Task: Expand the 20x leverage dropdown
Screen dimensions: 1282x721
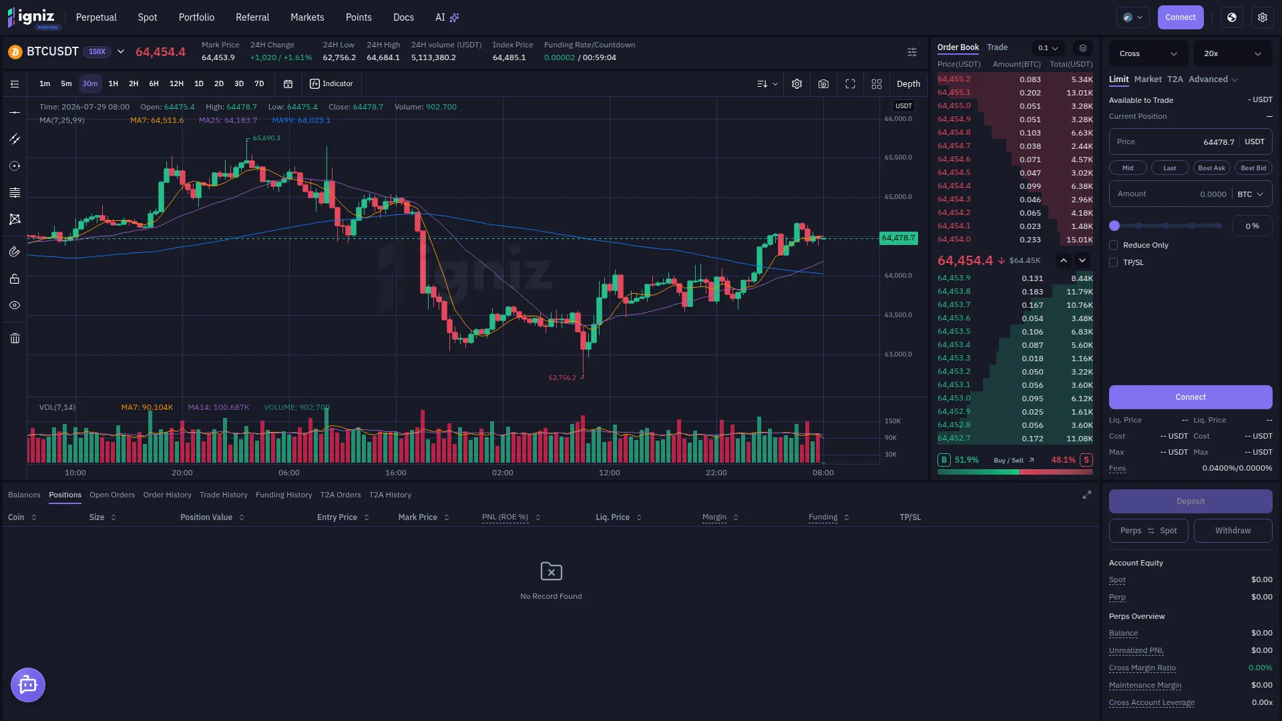Action: [1233, 53]
